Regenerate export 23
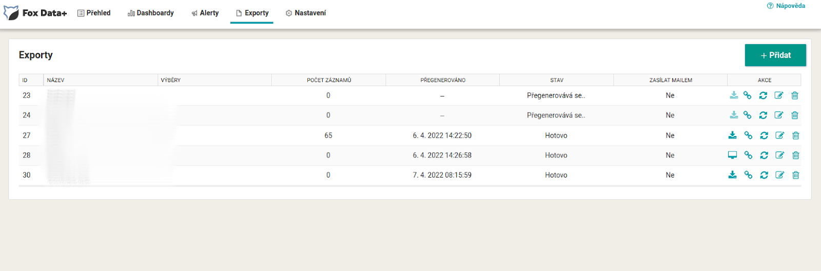 [x=763, y=95]
